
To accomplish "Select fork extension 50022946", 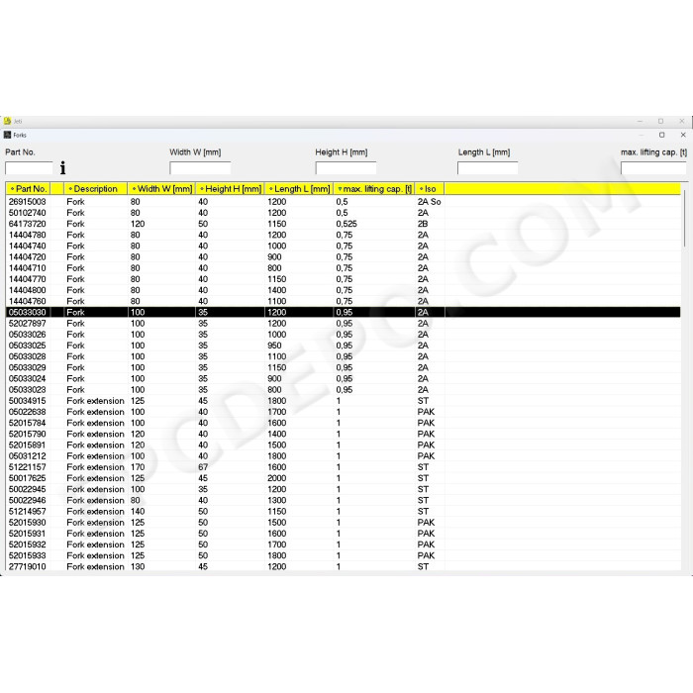I will point(28,500).
